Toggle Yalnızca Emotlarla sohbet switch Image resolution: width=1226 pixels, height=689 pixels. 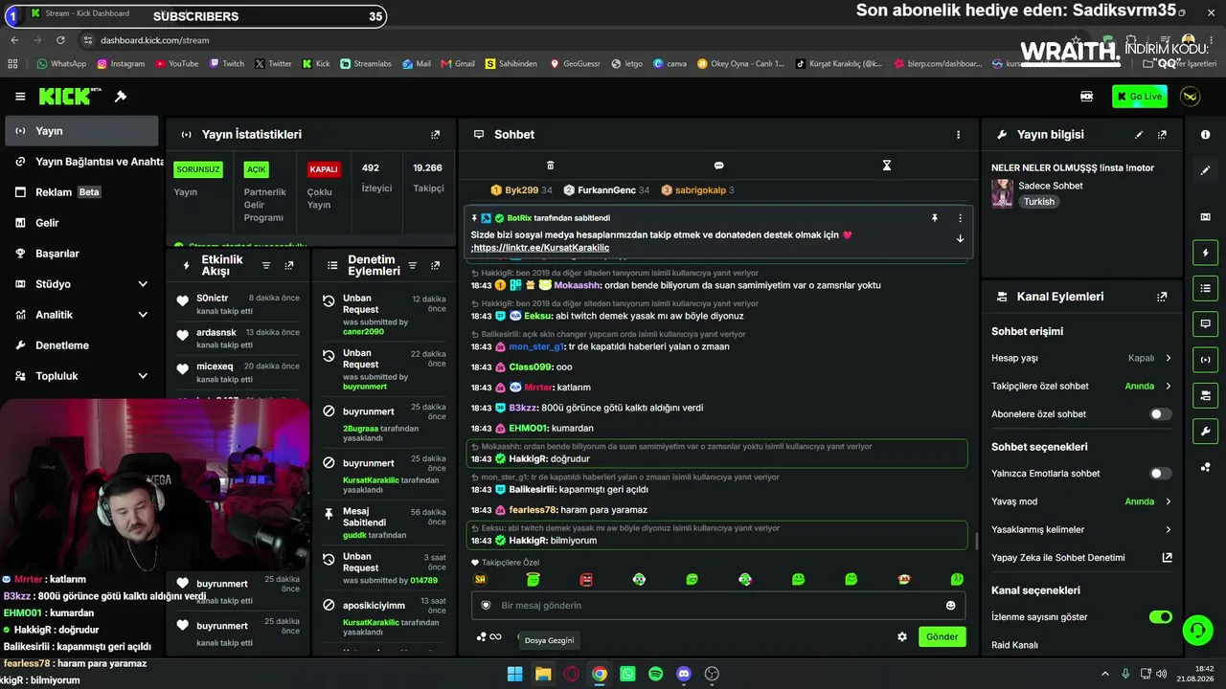(x=1160, y=474)
